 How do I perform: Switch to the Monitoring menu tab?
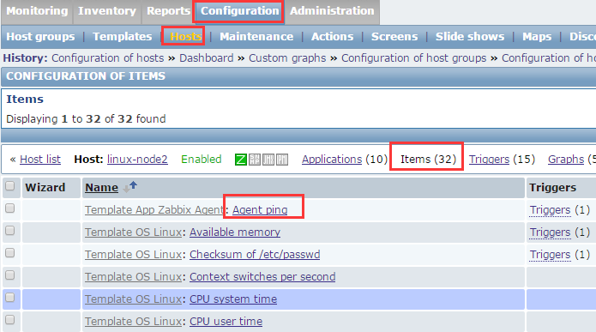pos(37,11)
